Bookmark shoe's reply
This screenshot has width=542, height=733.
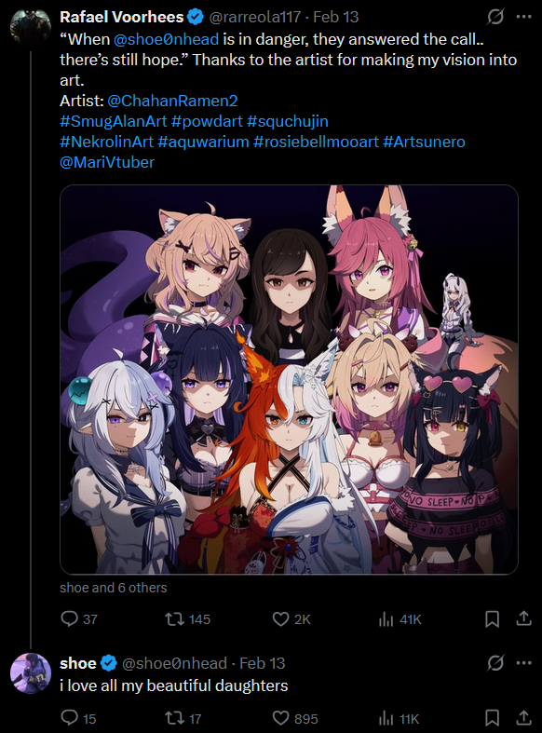[x=492, y=717]
